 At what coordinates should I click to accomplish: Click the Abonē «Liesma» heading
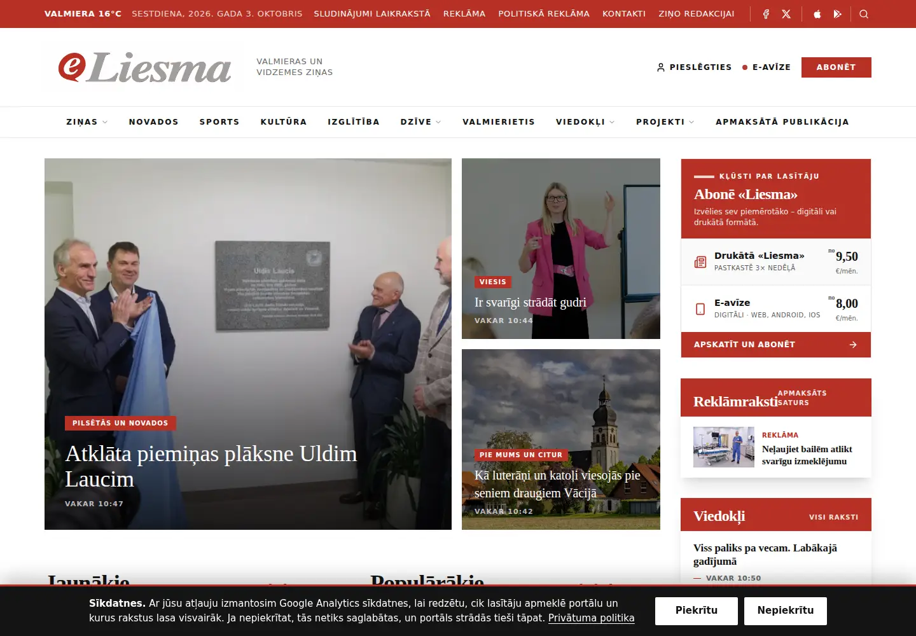pyautogui.click(x=746, y=195)
